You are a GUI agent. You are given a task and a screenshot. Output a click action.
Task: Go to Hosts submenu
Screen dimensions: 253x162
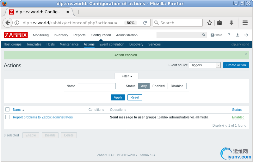51,44
